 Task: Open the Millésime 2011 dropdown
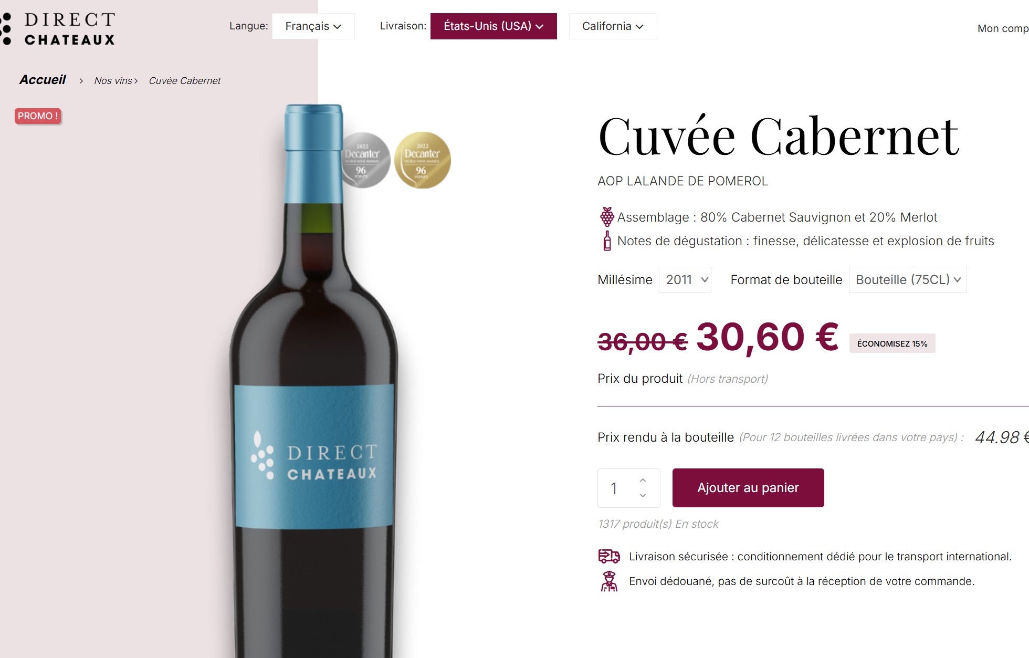(685, 280)
